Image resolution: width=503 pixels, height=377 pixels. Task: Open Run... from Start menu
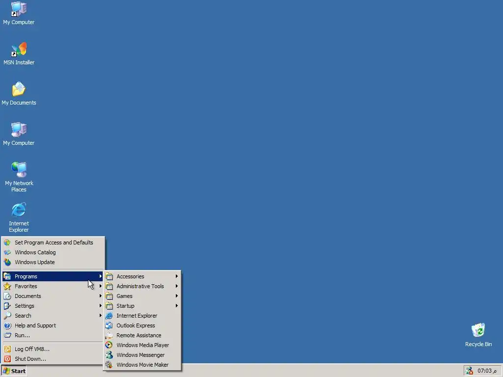pos(53,335)
